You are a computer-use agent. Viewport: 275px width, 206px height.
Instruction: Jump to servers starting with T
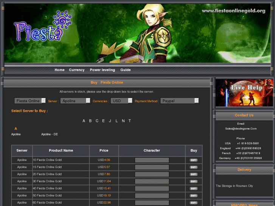point(130,121)
